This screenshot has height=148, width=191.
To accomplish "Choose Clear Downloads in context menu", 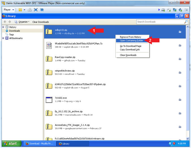I will (132, 55).
